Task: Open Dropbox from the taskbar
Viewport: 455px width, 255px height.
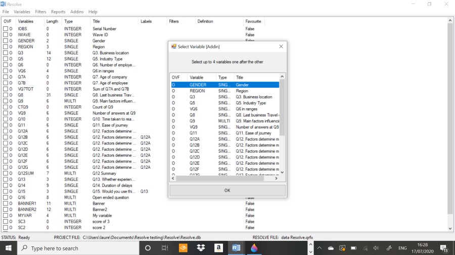Action: tap(201, 248)
